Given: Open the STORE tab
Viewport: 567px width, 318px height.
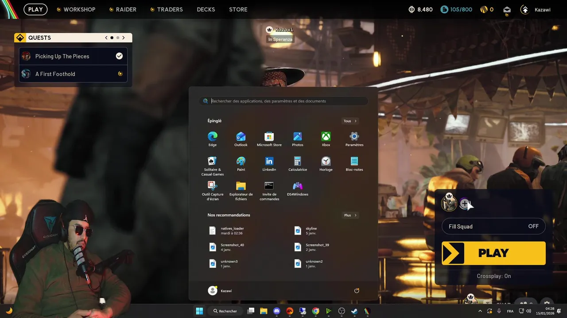Looking at the screenshot, I should pyautogui.click(x=238, y=9).
